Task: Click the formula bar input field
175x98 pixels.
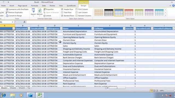Action: click(100, 22)
